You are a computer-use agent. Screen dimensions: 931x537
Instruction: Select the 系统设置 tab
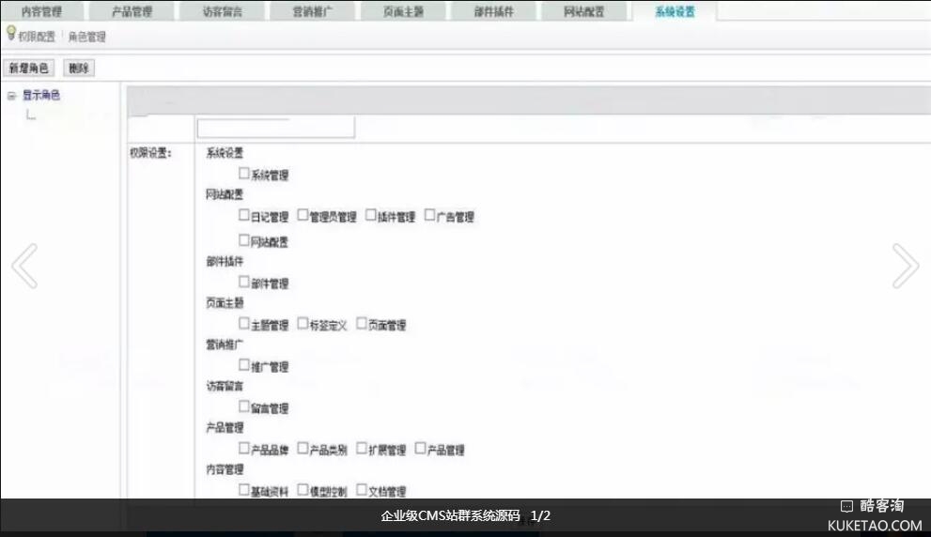tap(675, 11)
